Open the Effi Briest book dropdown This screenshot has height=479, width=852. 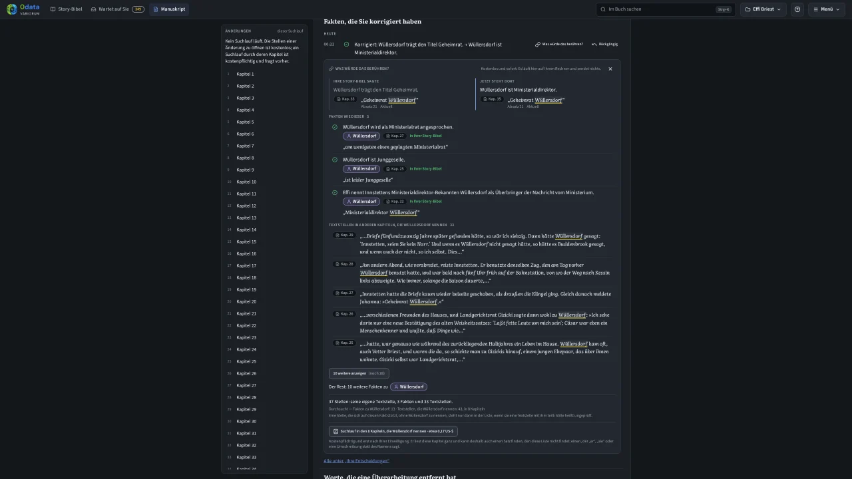763,9
